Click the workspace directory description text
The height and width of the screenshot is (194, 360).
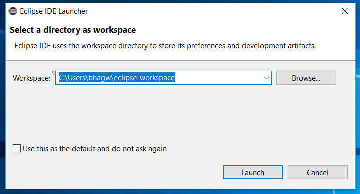165,46
